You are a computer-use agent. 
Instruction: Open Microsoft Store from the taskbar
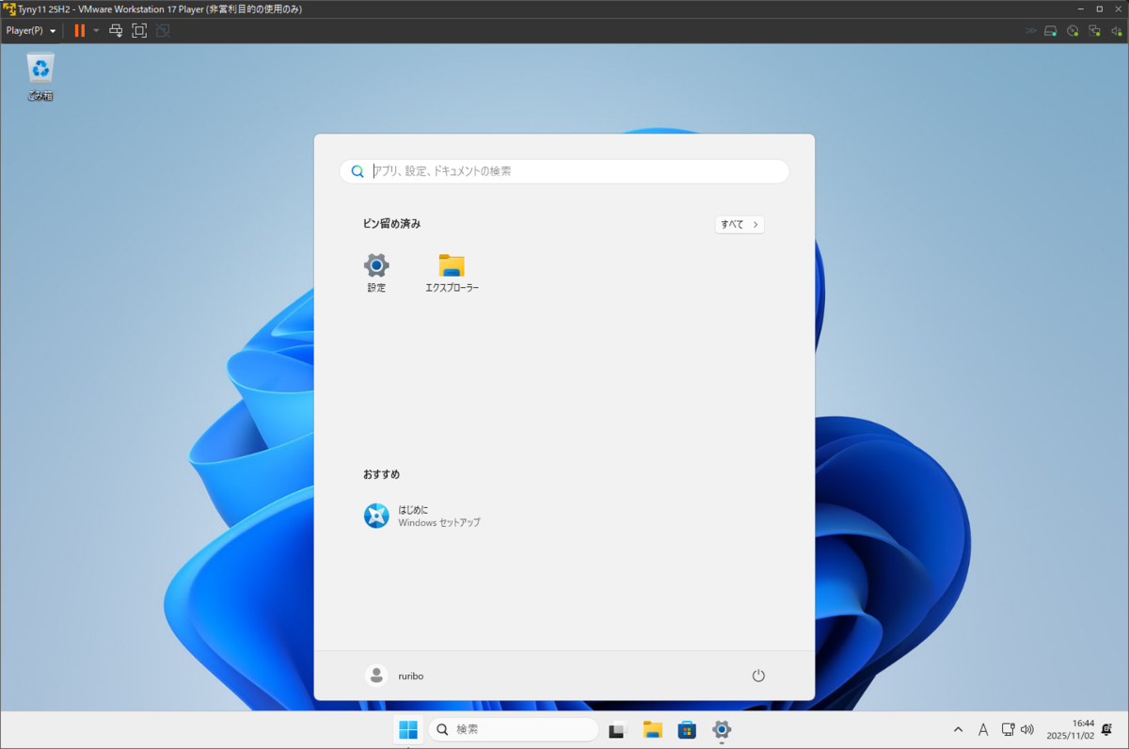tap(687, 729)
